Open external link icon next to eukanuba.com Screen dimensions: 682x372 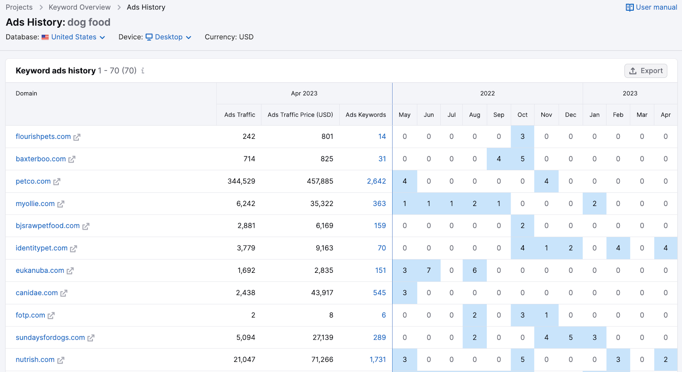[70, 271]
